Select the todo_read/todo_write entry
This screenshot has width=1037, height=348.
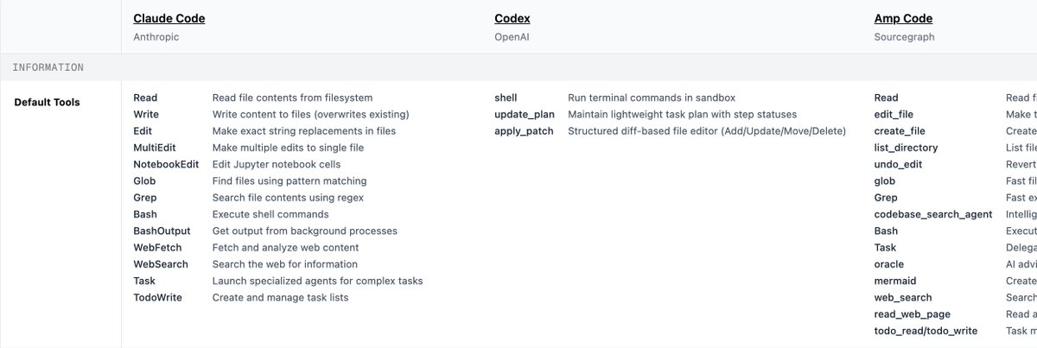pos(926,331)
